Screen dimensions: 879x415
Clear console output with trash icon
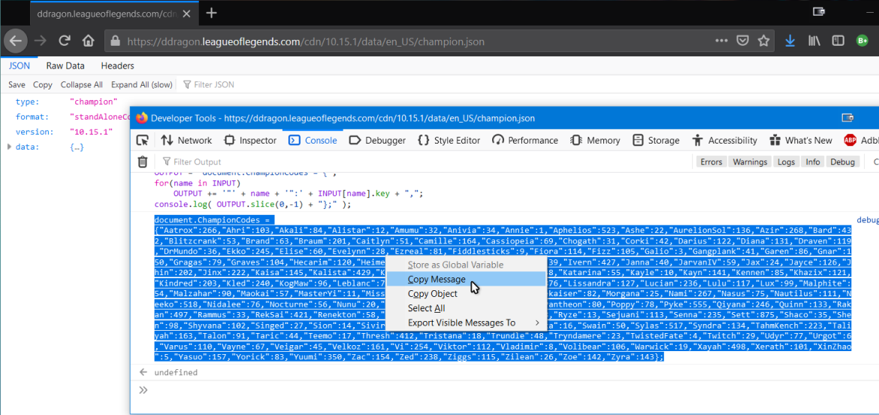point(143,162)
